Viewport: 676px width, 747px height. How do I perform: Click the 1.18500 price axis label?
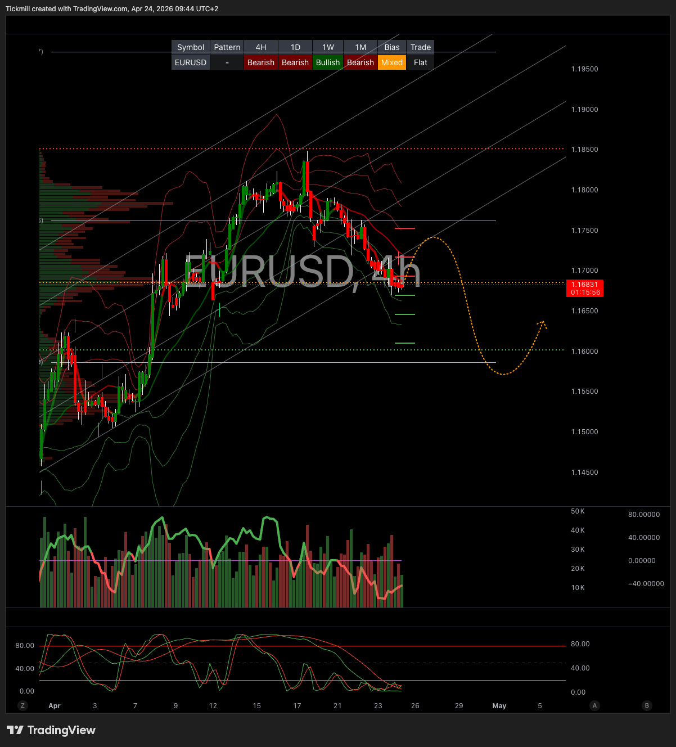pyautogui.click(x=584, y=150)
